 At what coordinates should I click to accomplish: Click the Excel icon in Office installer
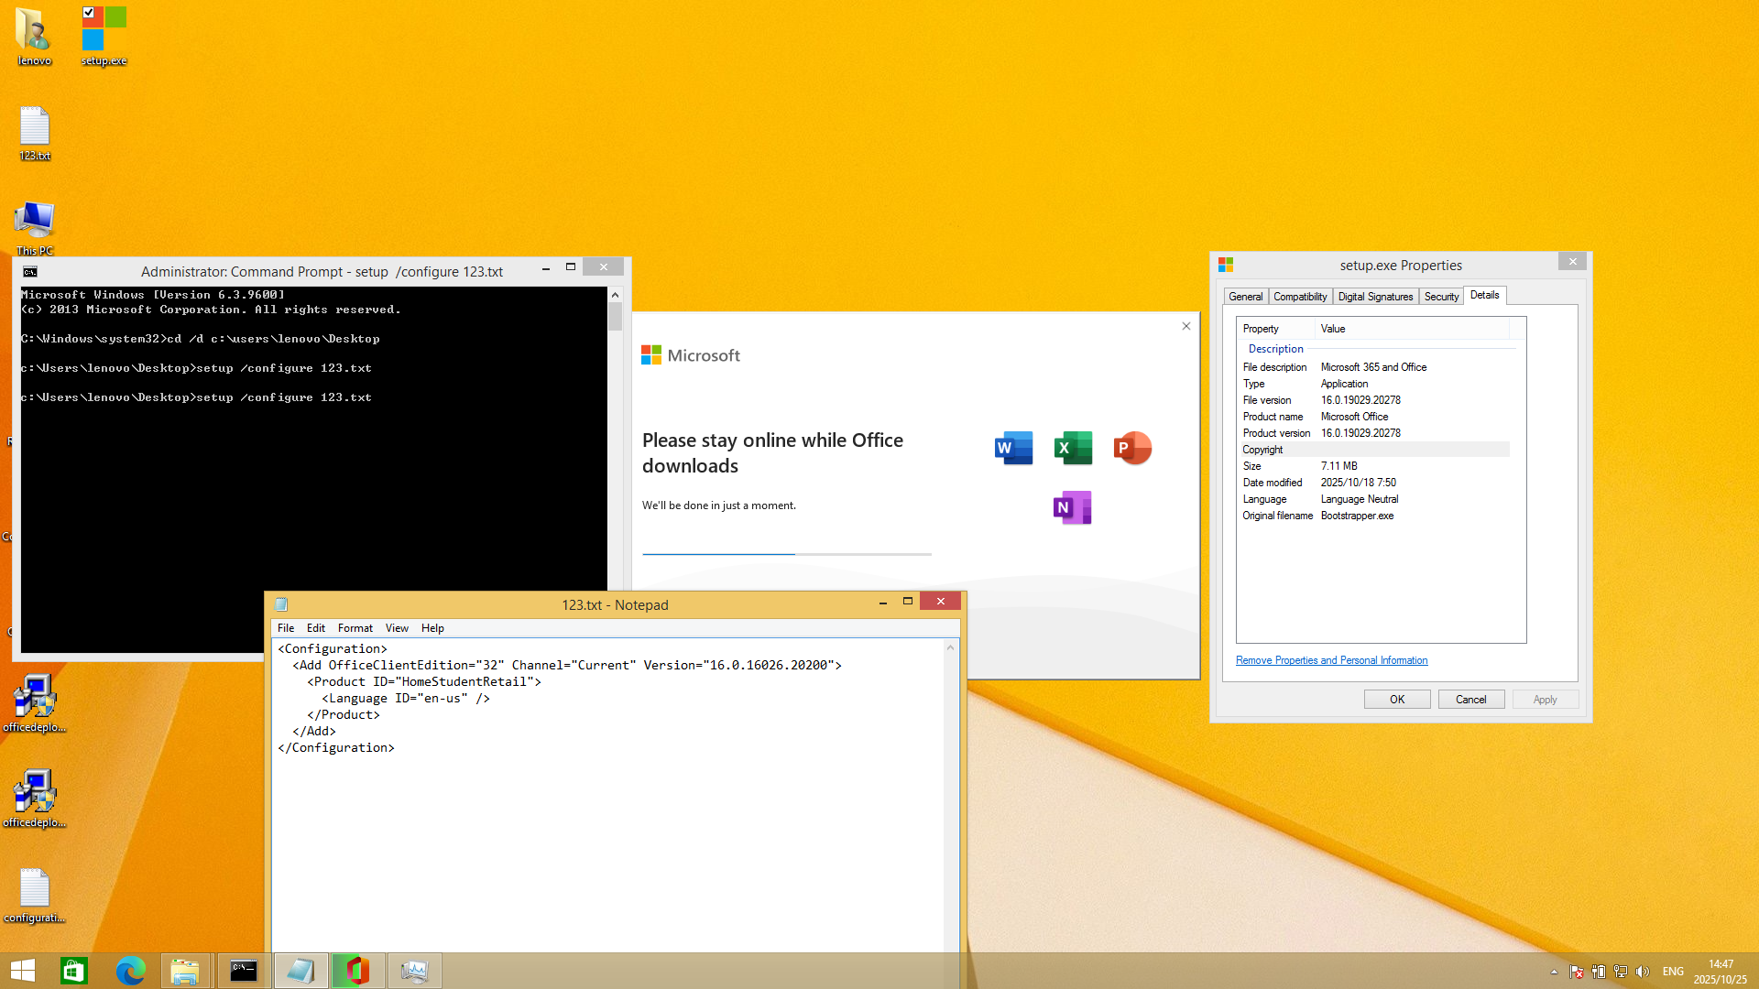(x=1073, y=448)
